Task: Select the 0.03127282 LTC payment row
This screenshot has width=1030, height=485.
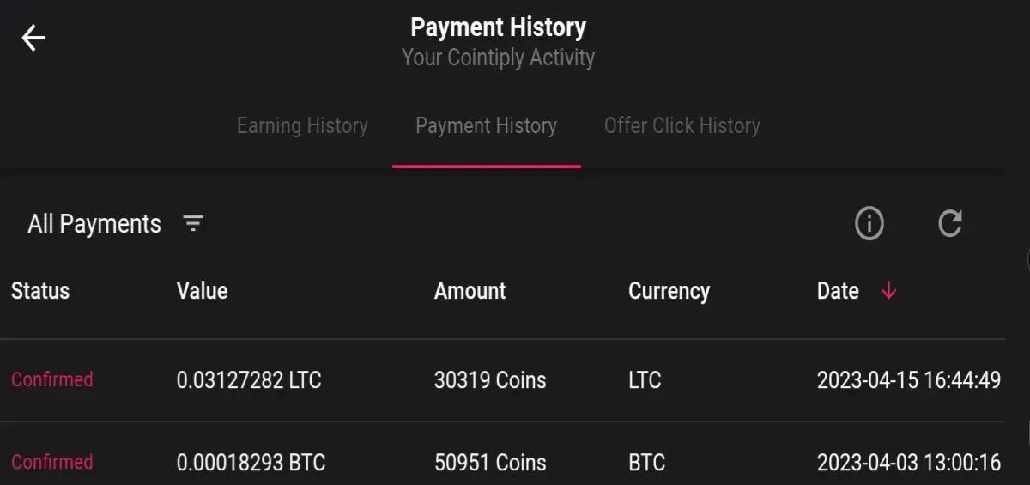Action: point(502,380)
